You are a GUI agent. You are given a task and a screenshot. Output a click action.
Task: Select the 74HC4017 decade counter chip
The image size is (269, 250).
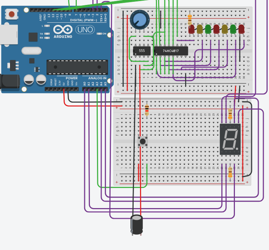click(171, 51)
